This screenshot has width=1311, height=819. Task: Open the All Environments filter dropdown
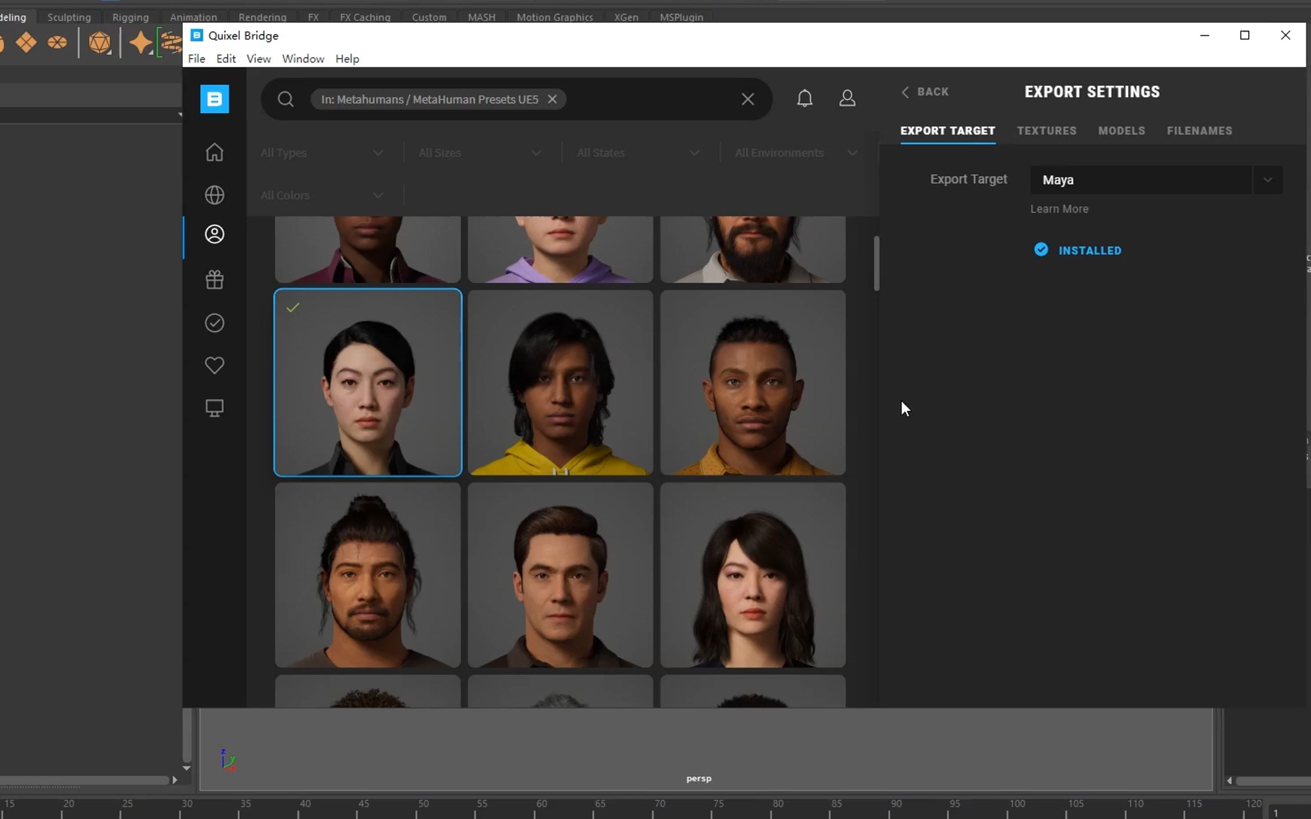797,153
